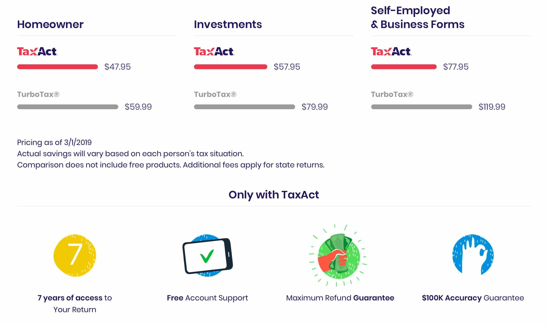
Task: Select the Investments heading
Action: coord(228,24)
